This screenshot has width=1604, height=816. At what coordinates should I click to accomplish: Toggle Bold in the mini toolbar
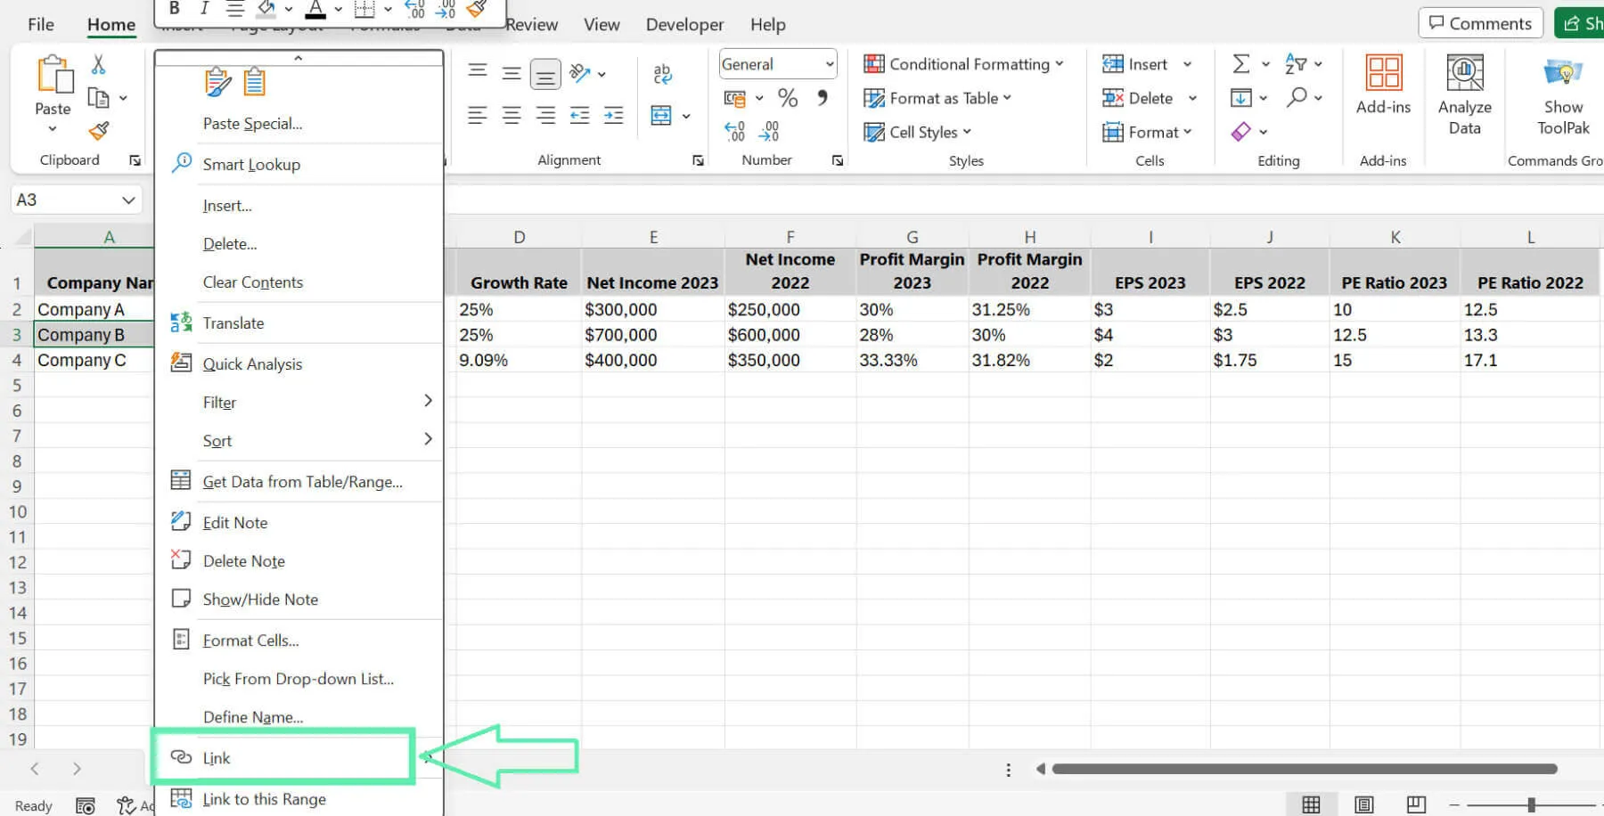(x=175, y=9)
